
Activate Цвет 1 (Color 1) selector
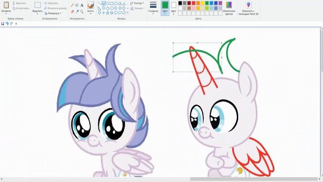click(x=165, y=8)
